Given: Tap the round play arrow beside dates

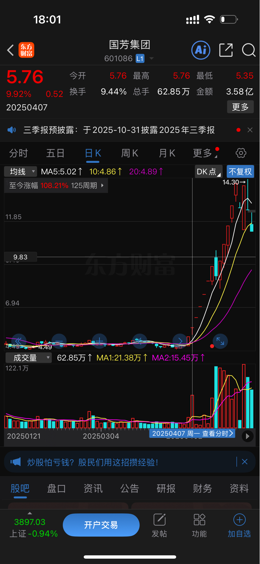Looking at the screenshot, I should 247,436.
